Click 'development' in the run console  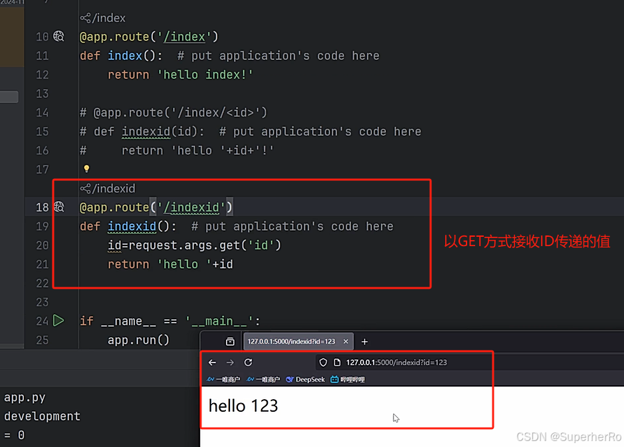point(42,416)
